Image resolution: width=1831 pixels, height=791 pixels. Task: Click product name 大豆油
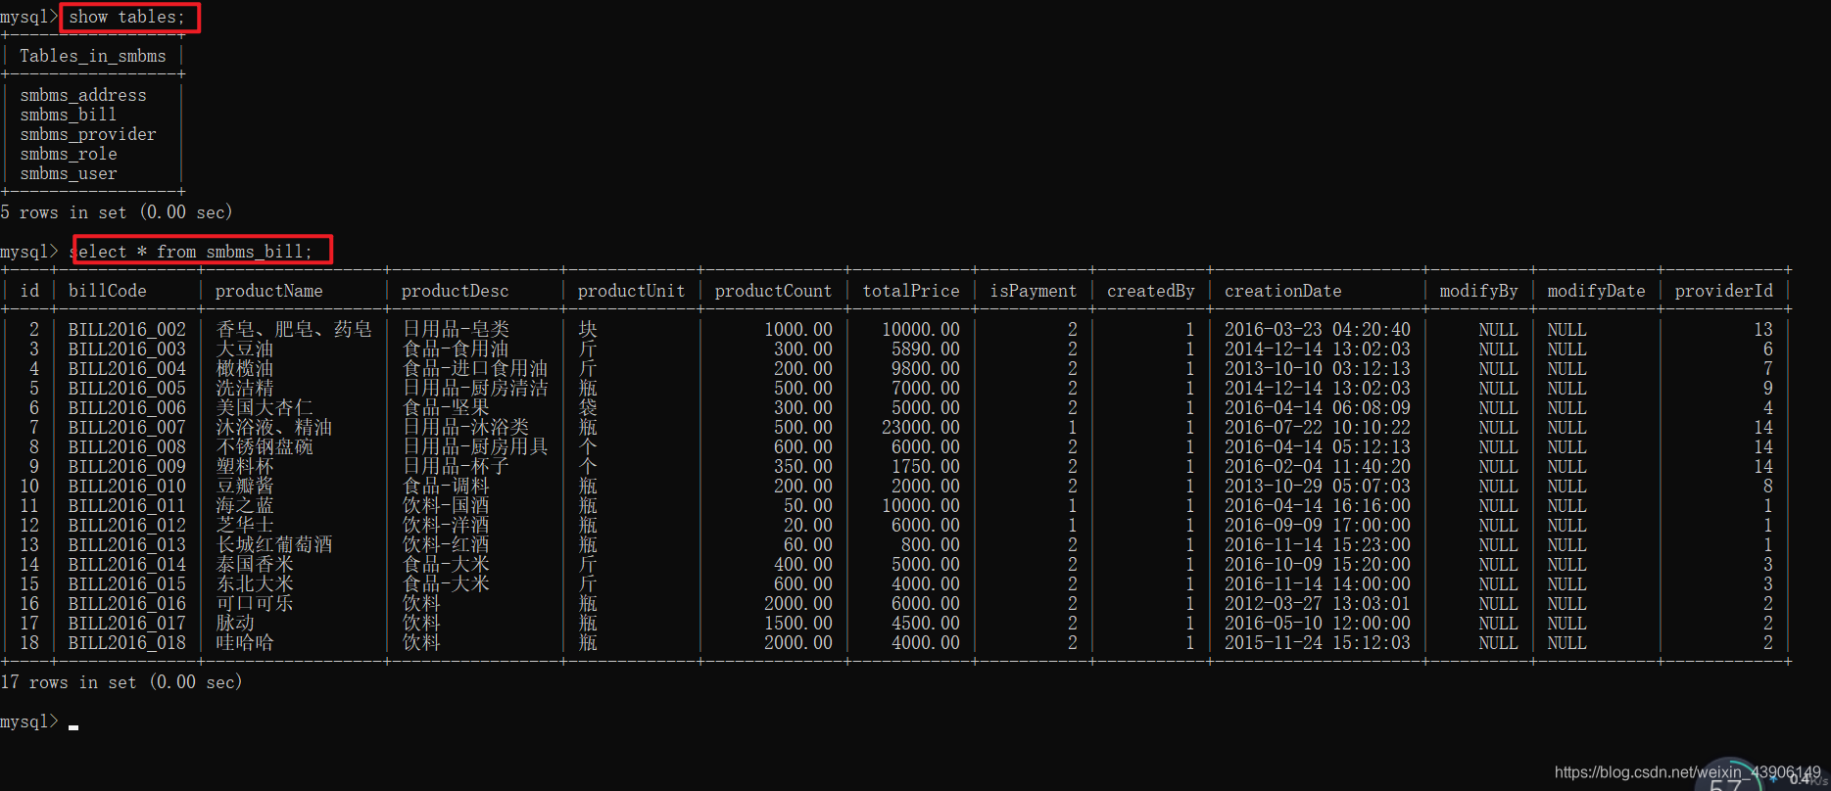[x=245, y=349]
